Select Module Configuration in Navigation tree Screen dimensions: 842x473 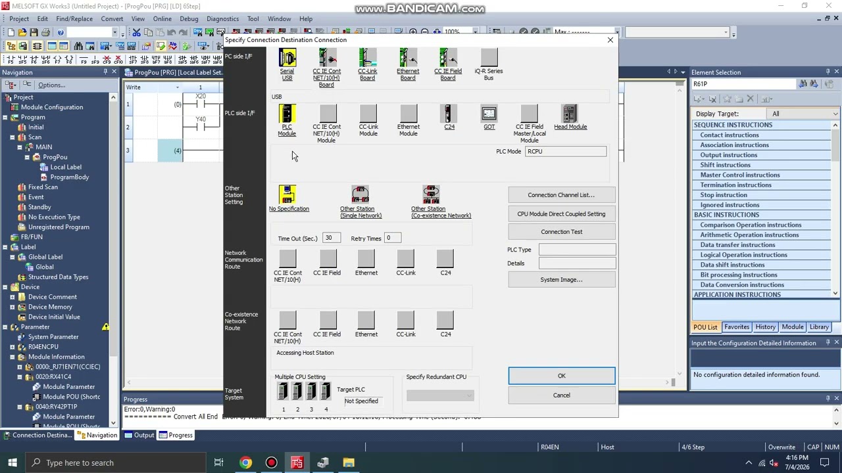[x=51, y=107]
